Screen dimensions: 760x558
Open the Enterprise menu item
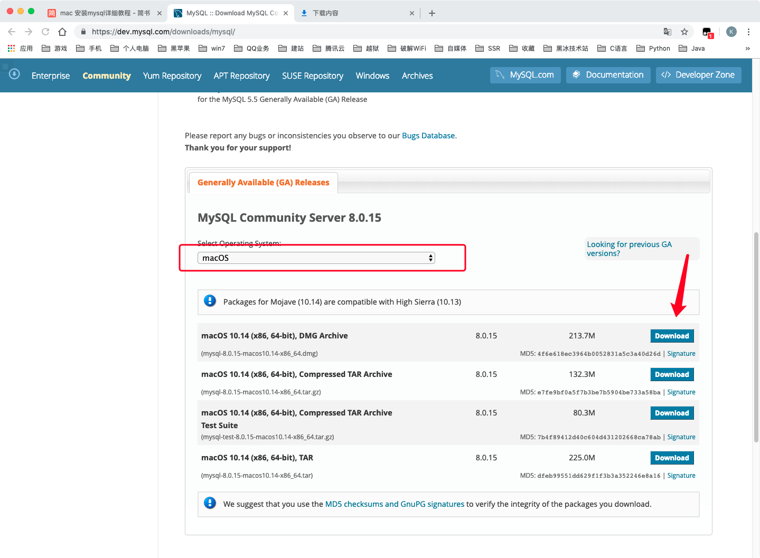click(x=51, y=75)
